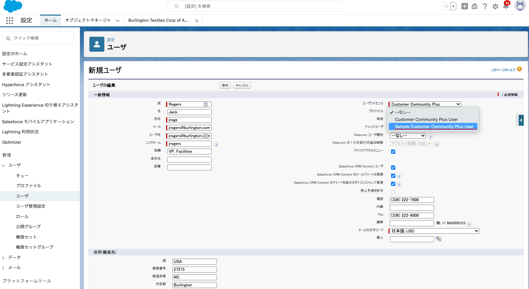The height and width of the screenshot is (289, 529).
Task: Toggle the Salesforce CRM Content ユーザ checkbox
Action: click(x=393, y=167)
